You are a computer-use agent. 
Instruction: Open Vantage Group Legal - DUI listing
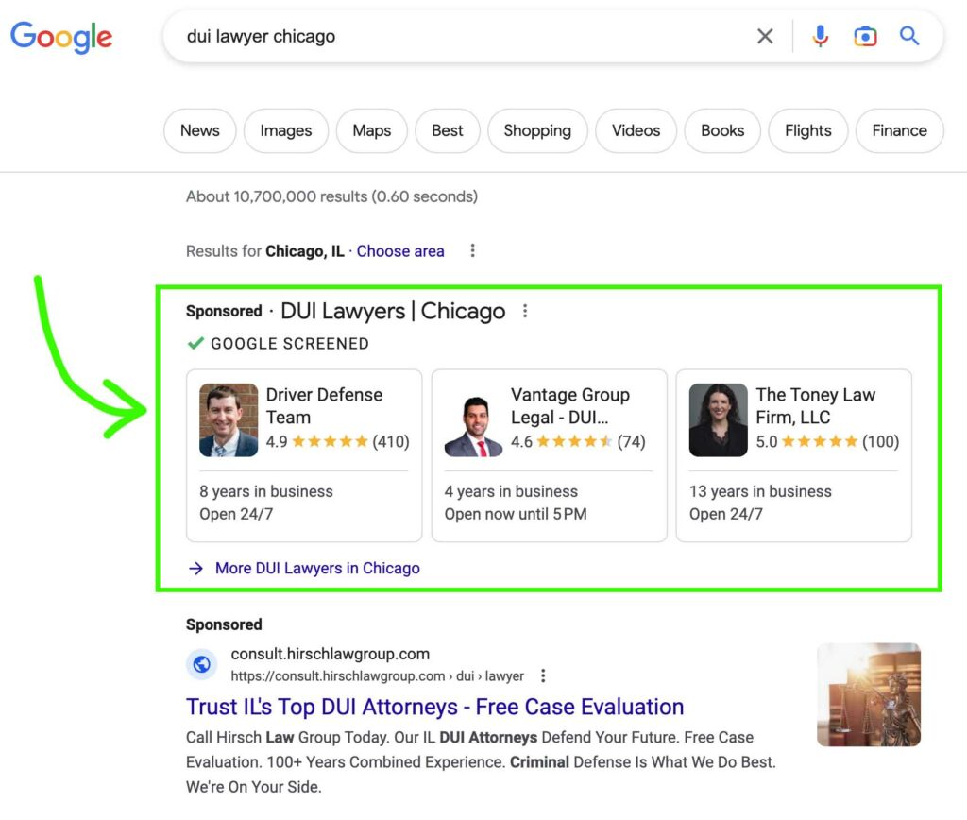[x=549, y=455]
